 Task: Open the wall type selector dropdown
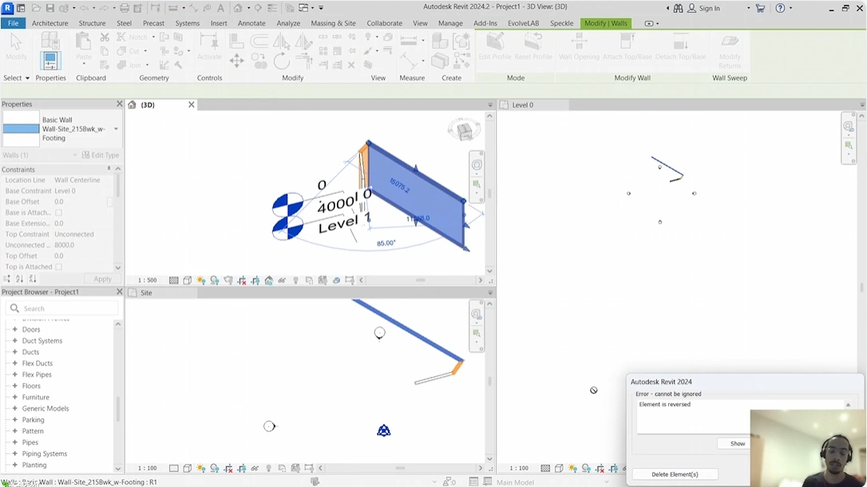click(116, 129)
